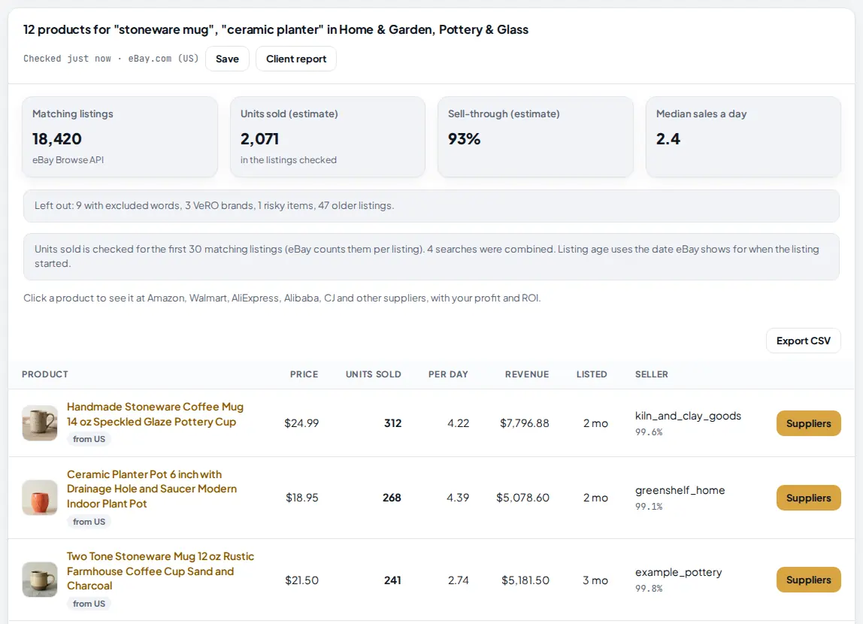Click 'from US' tag under Ceramic Planter Pot
This screenshot has height=624, width=863.
tap(89, 522)
